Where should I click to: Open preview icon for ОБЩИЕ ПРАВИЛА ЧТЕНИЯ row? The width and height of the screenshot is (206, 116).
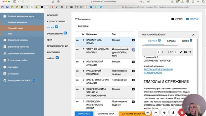pos(133,89)
